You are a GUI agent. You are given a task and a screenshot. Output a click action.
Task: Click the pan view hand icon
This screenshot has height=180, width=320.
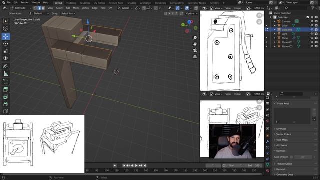point(195,44)
